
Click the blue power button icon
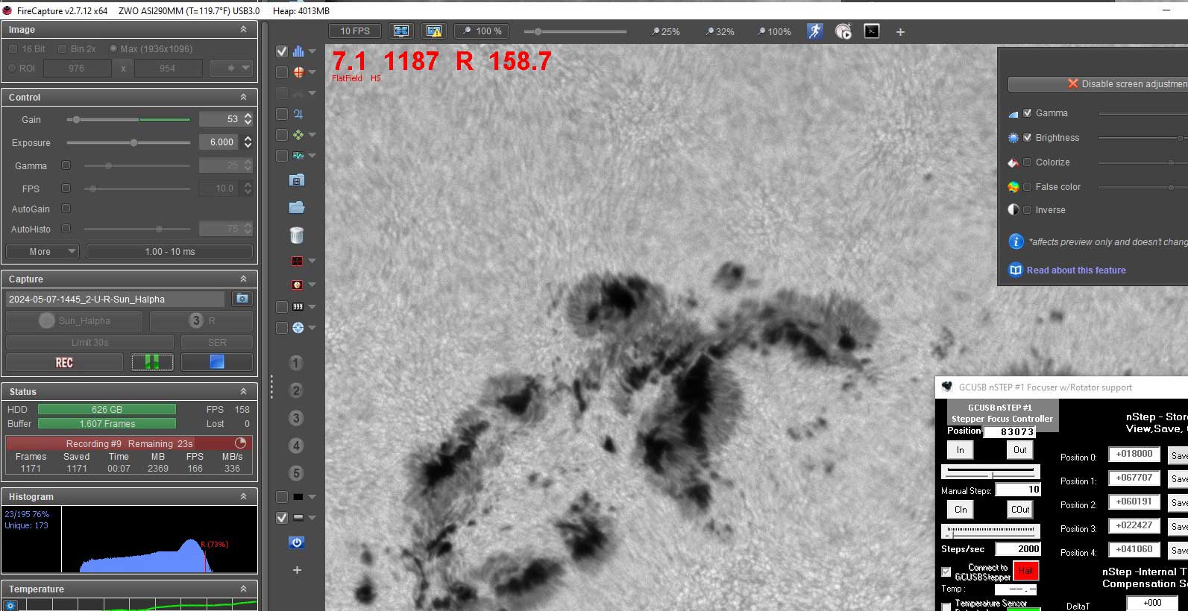(296, 542)
